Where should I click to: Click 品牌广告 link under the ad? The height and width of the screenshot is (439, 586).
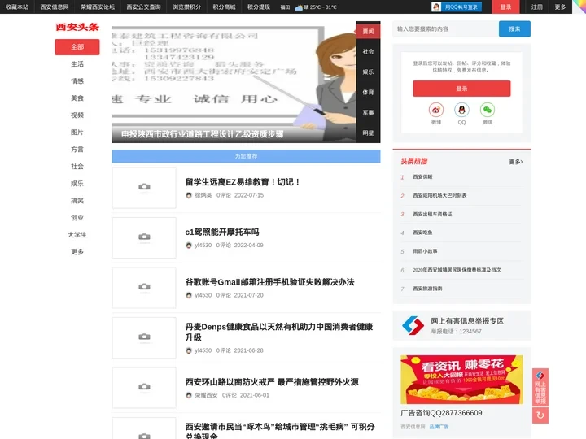coord(439,427)
